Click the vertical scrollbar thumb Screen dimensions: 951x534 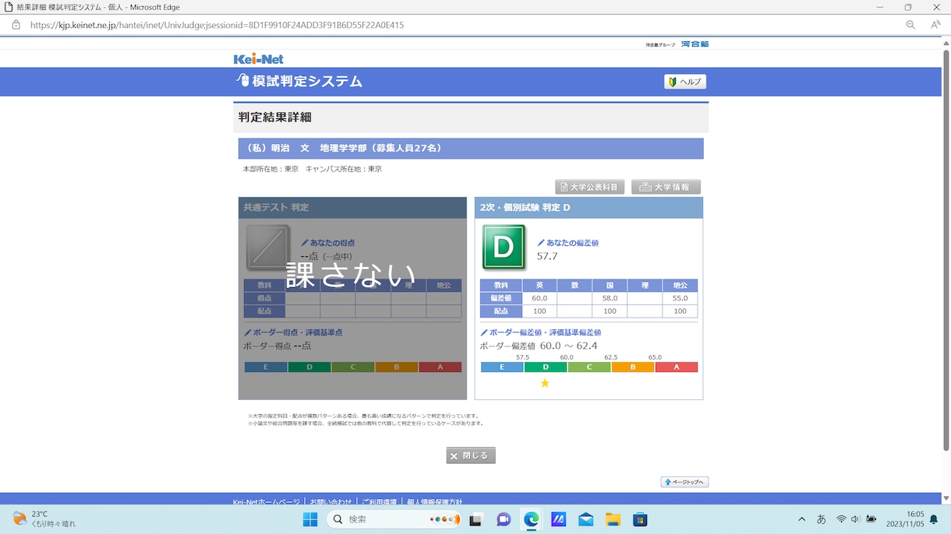click(x=946, y=249)
